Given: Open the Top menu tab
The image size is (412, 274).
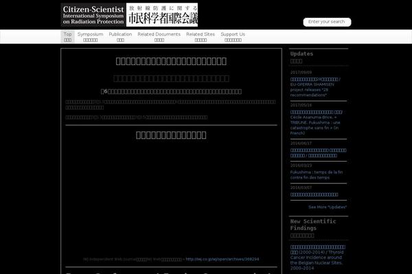Looking at the screenshot, I should click(67, 37).
